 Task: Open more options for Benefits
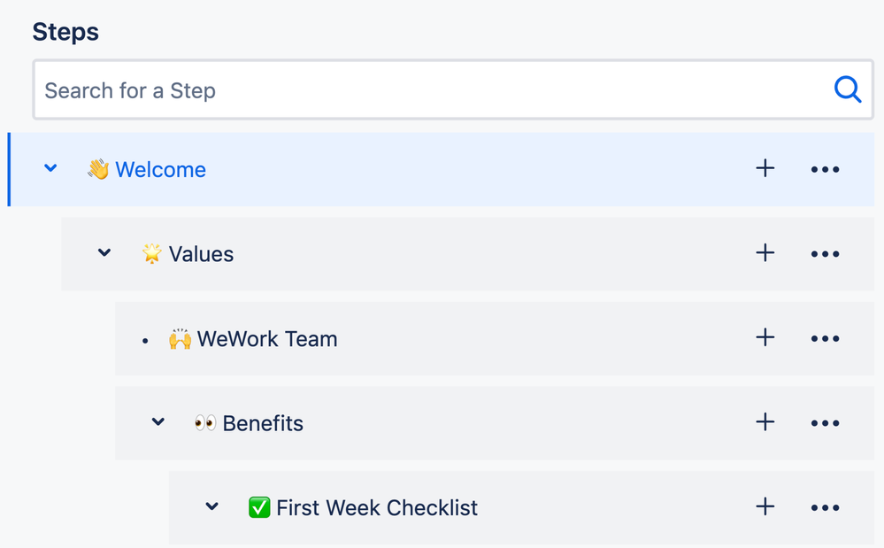[x=825, y=423]
